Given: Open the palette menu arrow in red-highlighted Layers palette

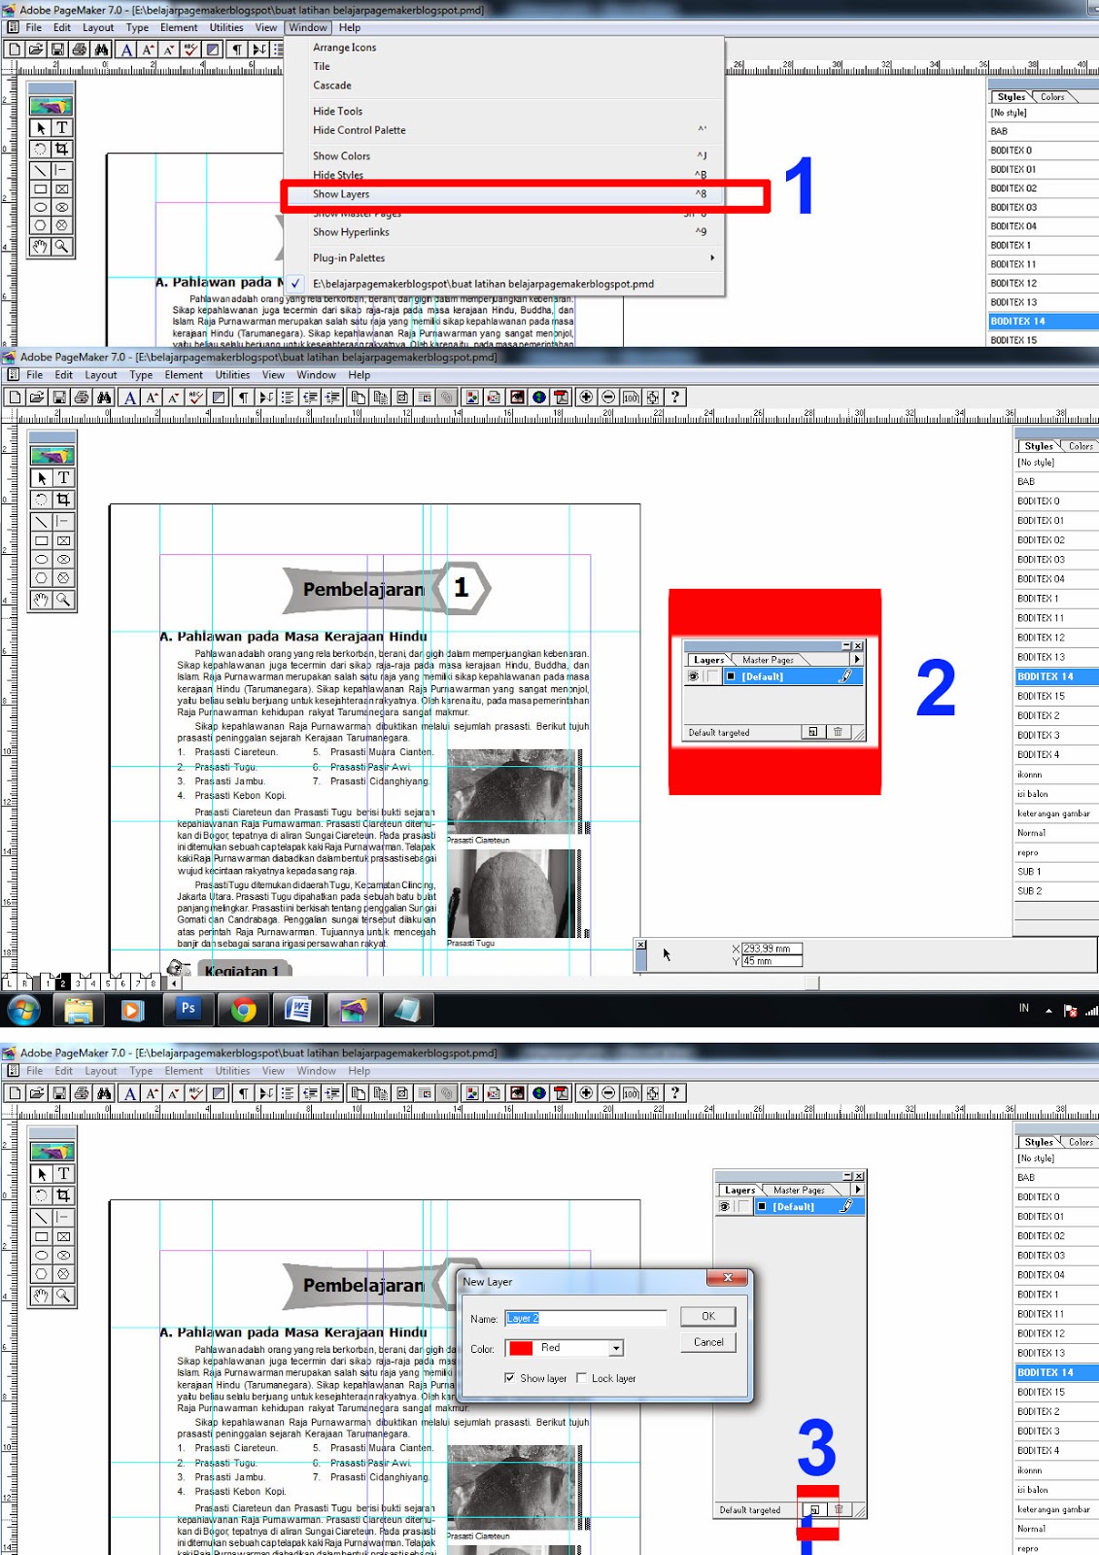Looking at the screenshot, I should [x=857, y=660].
